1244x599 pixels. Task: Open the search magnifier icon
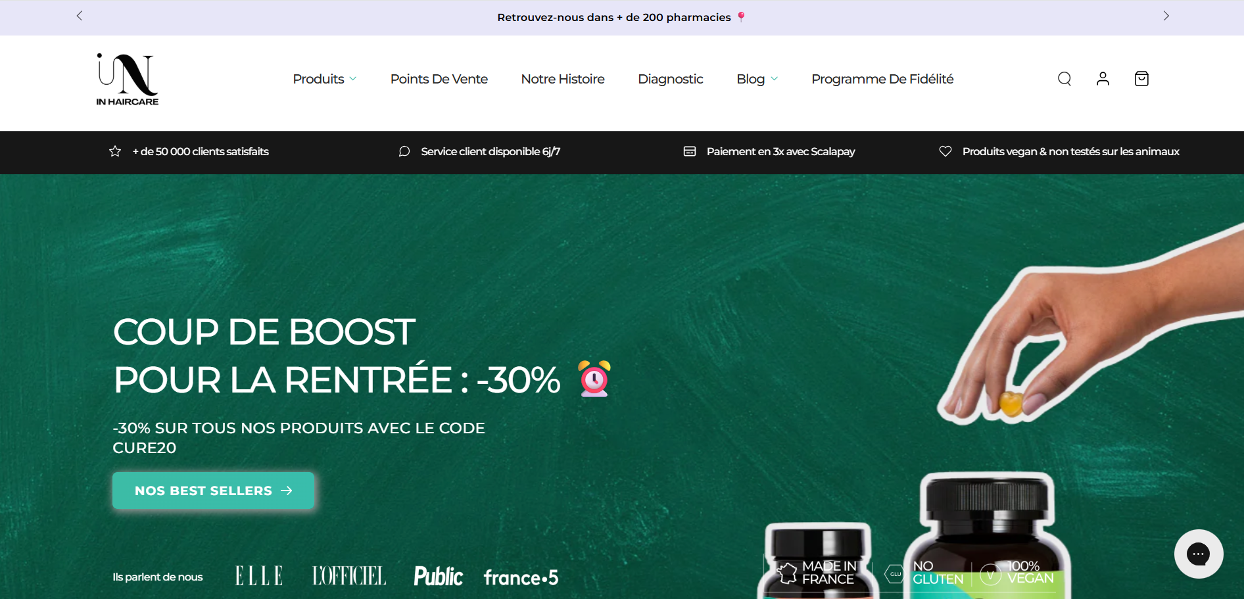1065,79
